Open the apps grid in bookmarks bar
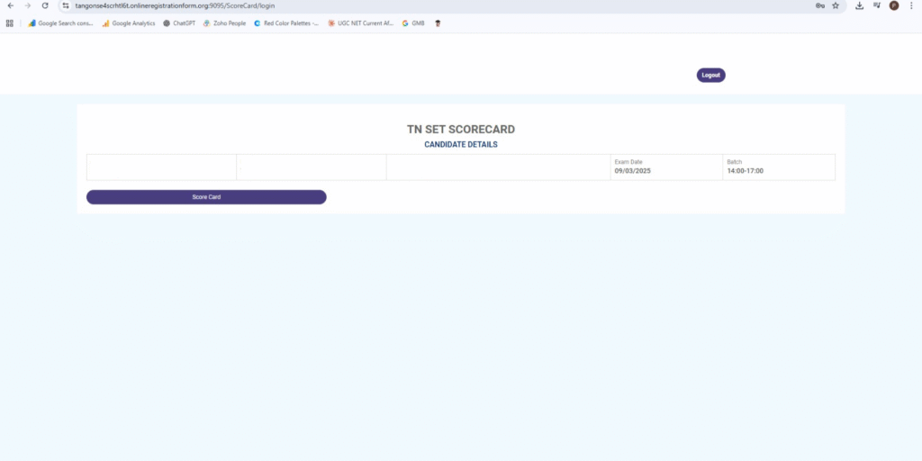Screen dimensions: 922x461 pyautogui.click(x=10, y=23)
